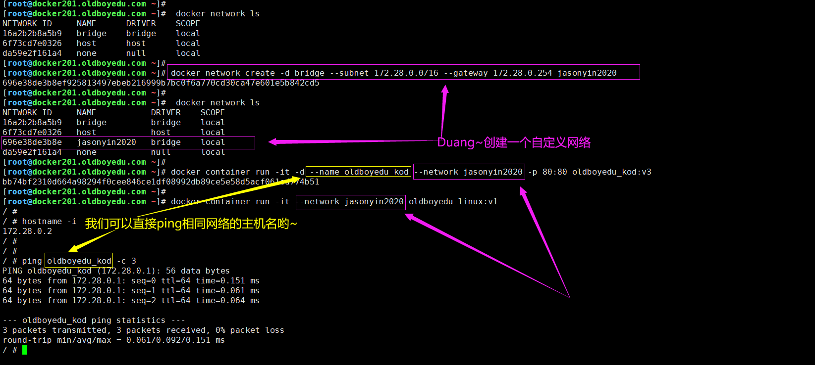Click the long 696e38de3b8ef network hash output
Image resolution: width=815 pixels, height=365 pixels.
(x=161, y=83)
